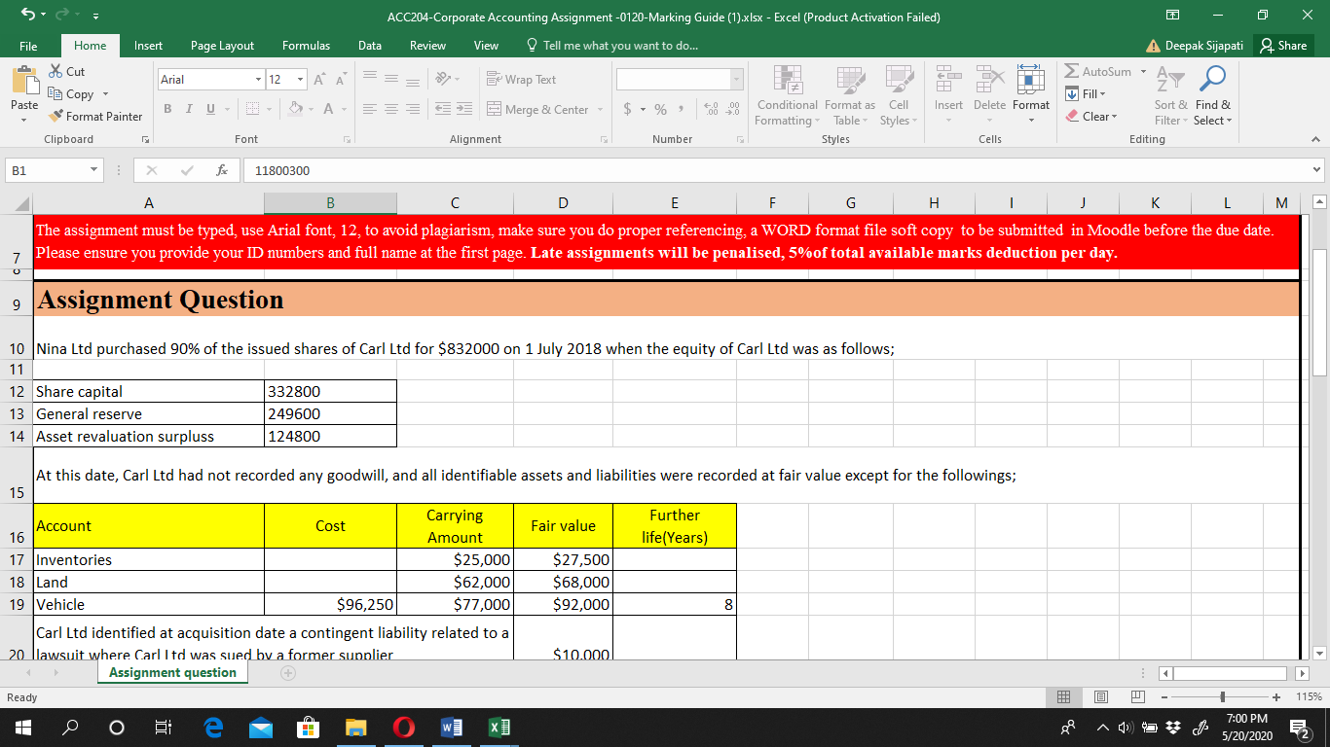Image resolution: width=1330 pixels, height=747 pixels.
Task: Toggle Bold formatting
Action: coord(168,110)
